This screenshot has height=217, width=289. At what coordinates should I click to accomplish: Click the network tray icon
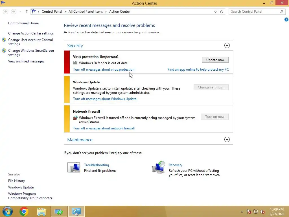256,212
